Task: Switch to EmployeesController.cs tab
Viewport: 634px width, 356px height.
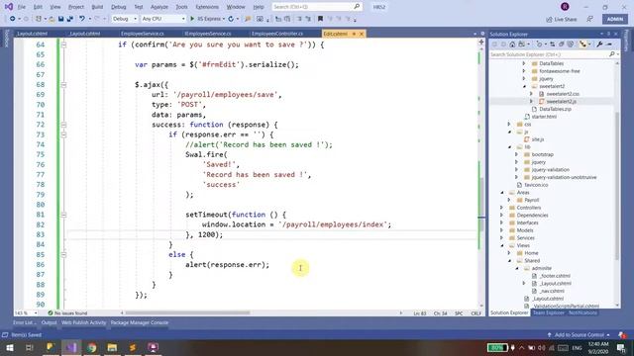Action: pos(277,34)
